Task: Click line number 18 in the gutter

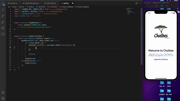Action: [10, 47]
